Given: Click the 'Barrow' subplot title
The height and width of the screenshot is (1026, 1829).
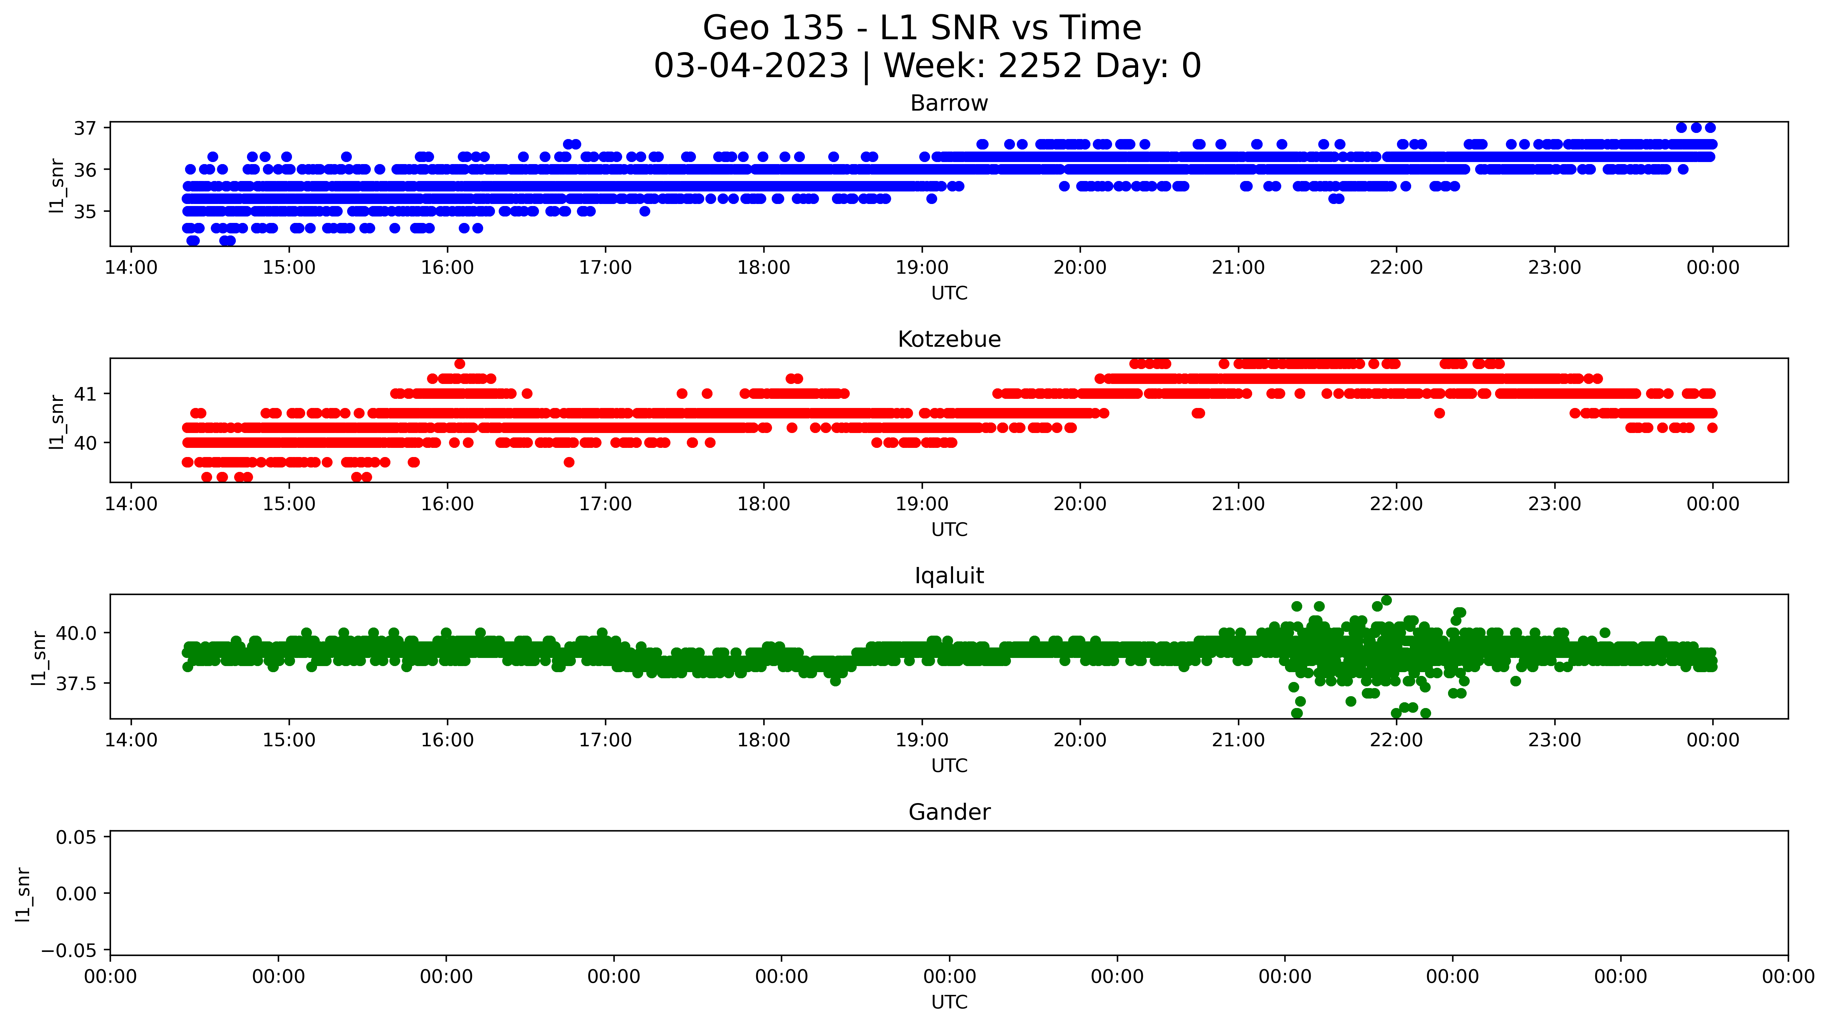Looking at the screenshot, I should [949, 103].
